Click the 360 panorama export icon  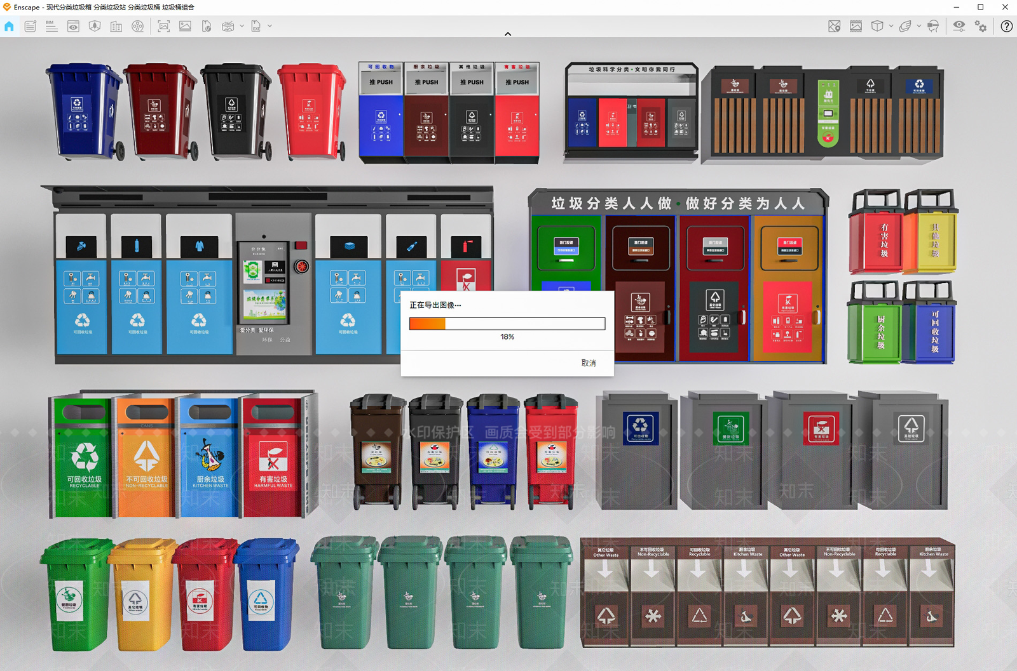[x=228, y=26]
